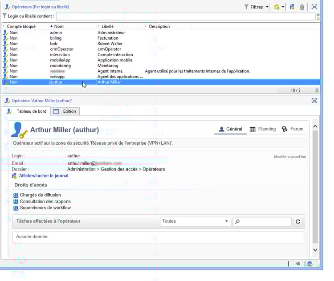This screenshot has width=334, height=281.
Task: Sort by 'Description' column header
Action: click(x=159, y=26)
